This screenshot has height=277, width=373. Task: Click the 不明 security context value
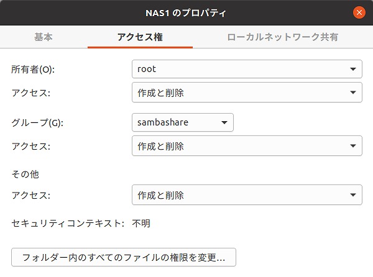point(141,224)
